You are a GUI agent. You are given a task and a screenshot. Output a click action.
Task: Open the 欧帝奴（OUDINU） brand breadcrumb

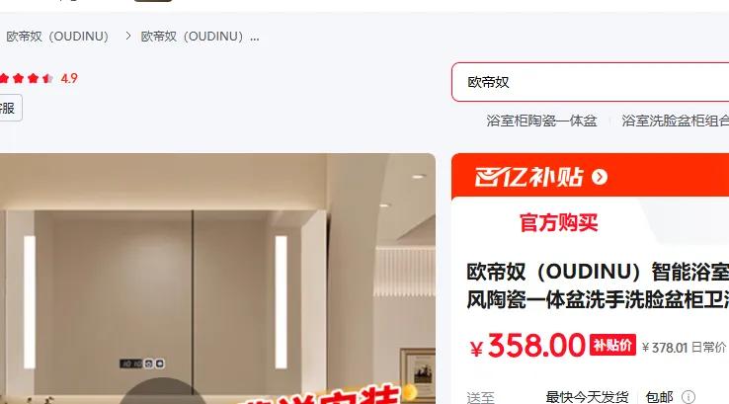pos(57,37)
